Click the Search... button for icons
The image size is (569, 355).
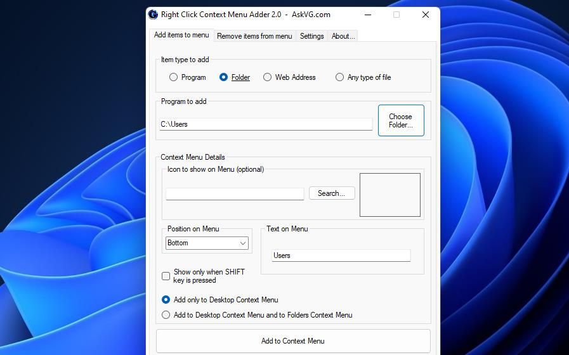pyautogui.click(x=332, y=193)
